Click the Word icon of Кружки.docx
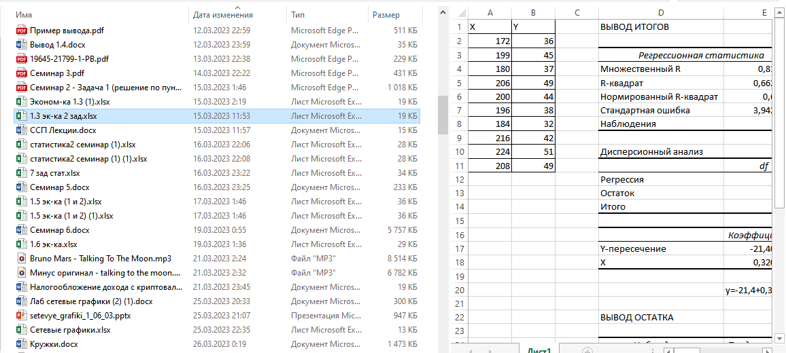Screen dimensions: 786x353 click(x=21, y=344)
